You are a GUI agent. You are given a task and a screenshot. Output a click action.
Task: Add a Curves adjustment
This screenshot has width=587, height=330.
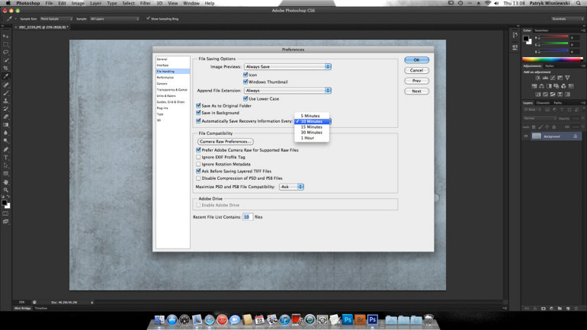(x=553, y=78)
